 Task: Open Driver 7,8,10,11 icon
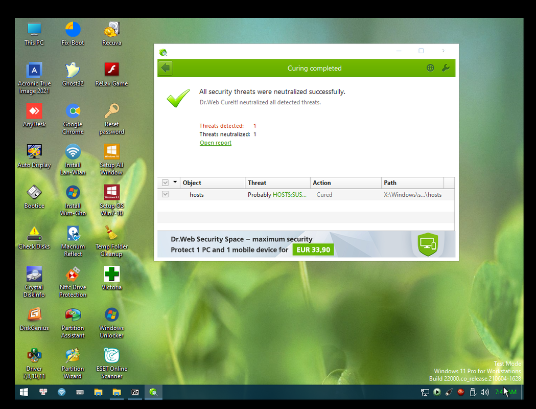click(34, 363)
